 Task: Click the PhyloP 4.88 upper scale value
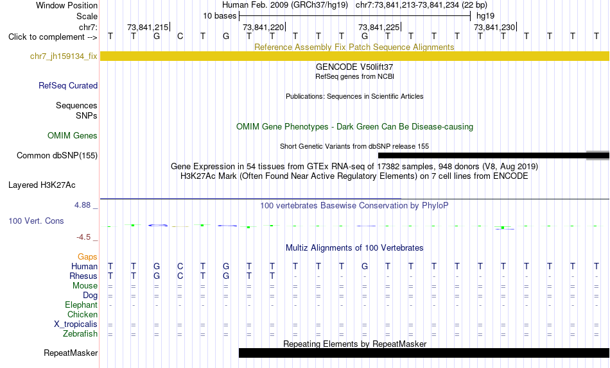82,205
